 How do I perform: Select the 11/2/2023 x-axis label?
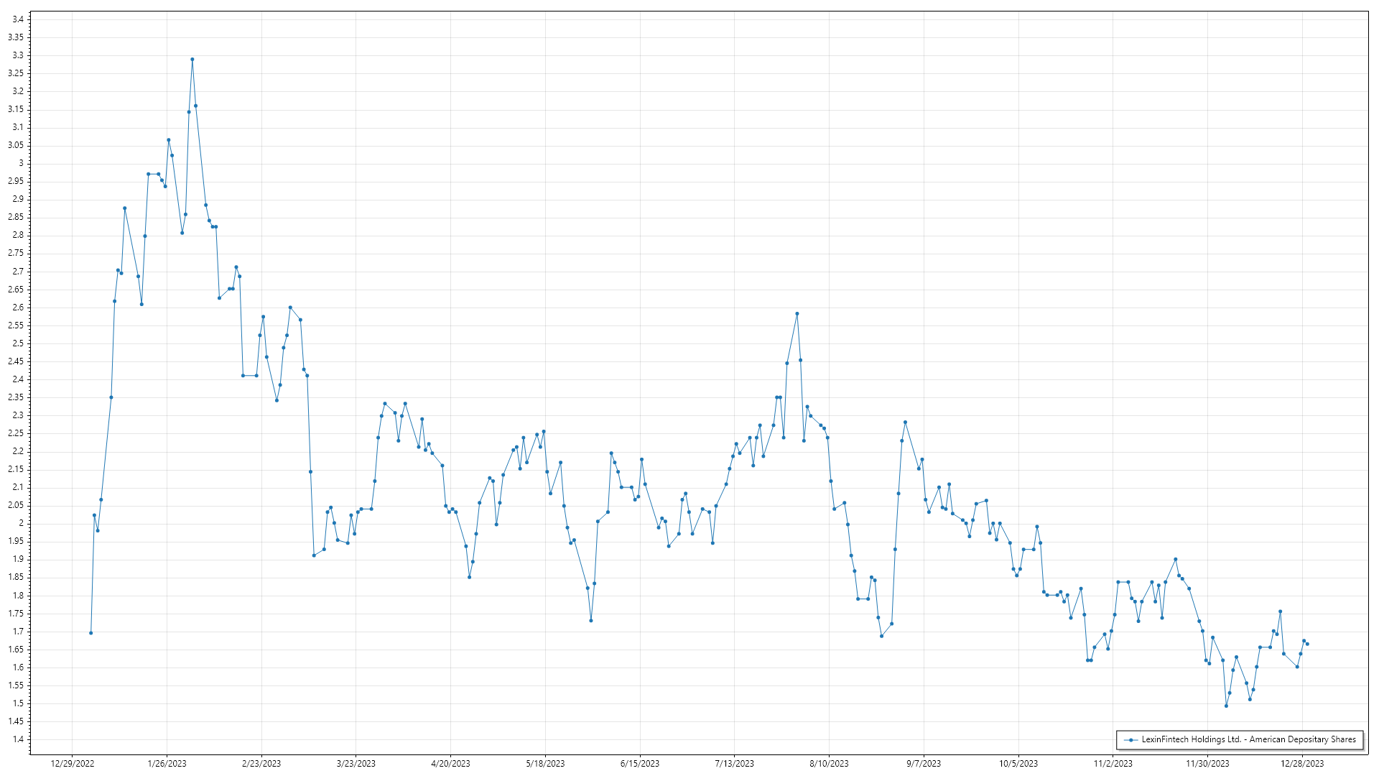(1113, 764)
